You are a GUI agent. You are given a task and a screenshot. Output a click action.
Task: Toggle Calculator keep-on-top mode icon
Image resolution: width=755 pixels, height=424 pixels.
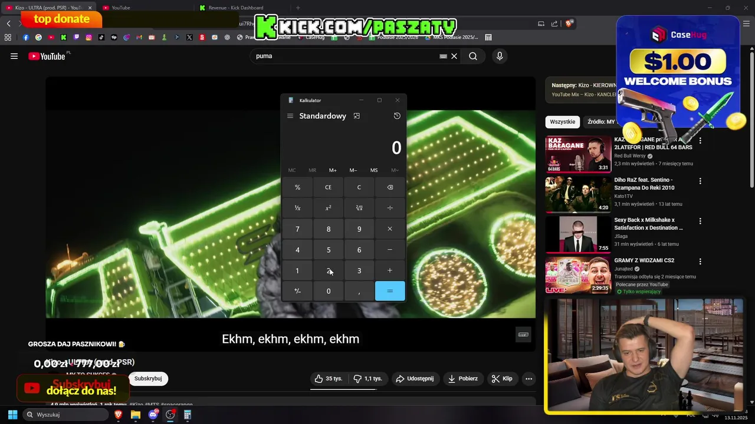pyautogui.click(x=356, y=116)
